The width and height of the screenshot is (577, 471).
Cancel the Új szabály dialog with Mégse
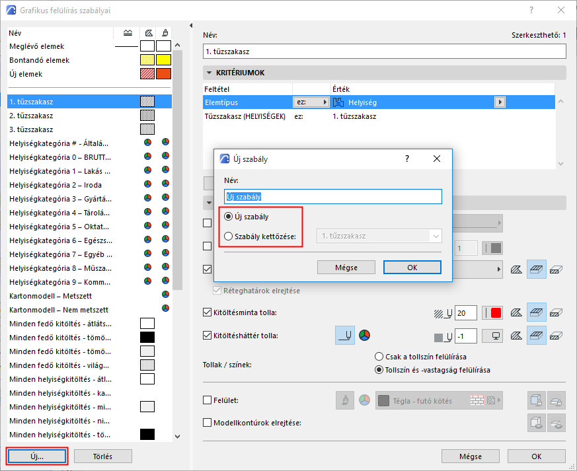pyautogui.click(x=346, y=268)
